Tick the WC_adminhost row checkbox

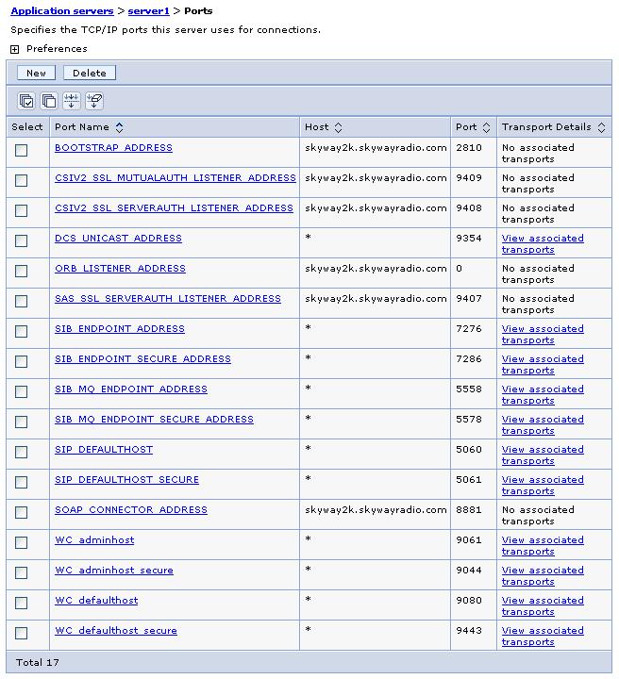[x=21, y=543]
